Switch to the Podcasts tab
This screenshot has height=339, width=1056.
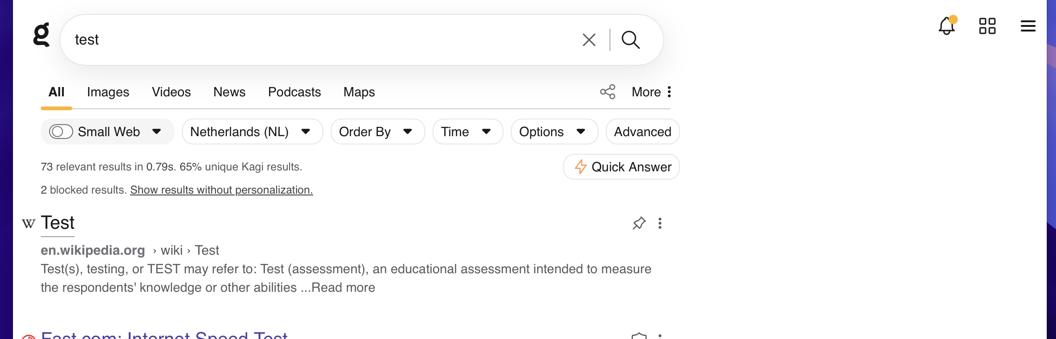[x=294, y=92]
